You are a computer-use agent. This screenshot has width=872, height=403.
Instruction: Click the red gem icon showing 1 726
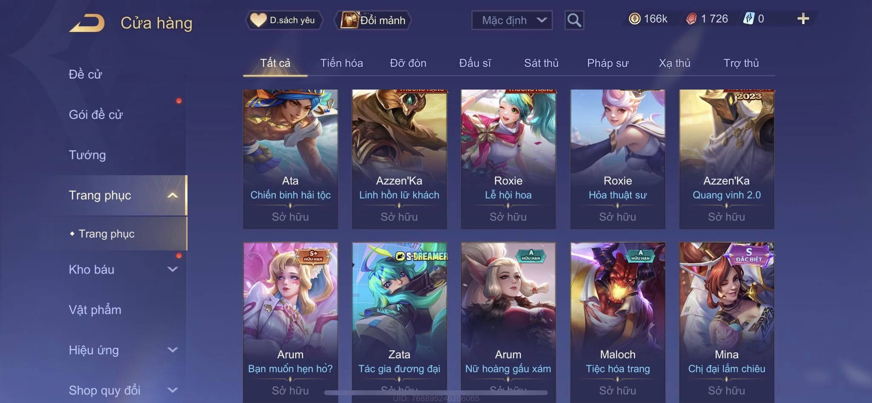tap(691, 19)
